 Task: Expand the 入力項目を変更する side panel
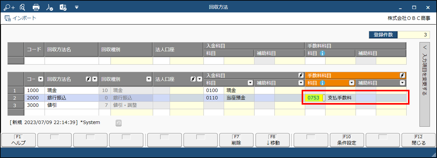pyautogui.click(x=425, y=84)
